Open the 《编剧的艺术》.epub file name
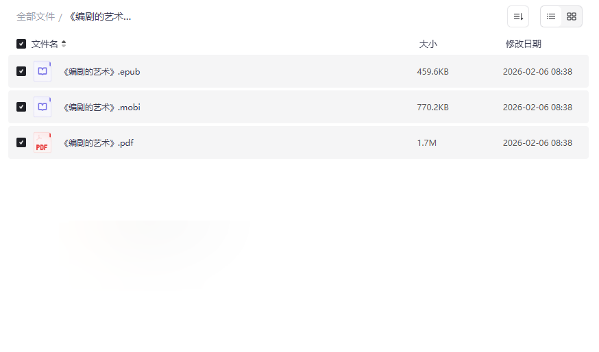 click(101, 71)
